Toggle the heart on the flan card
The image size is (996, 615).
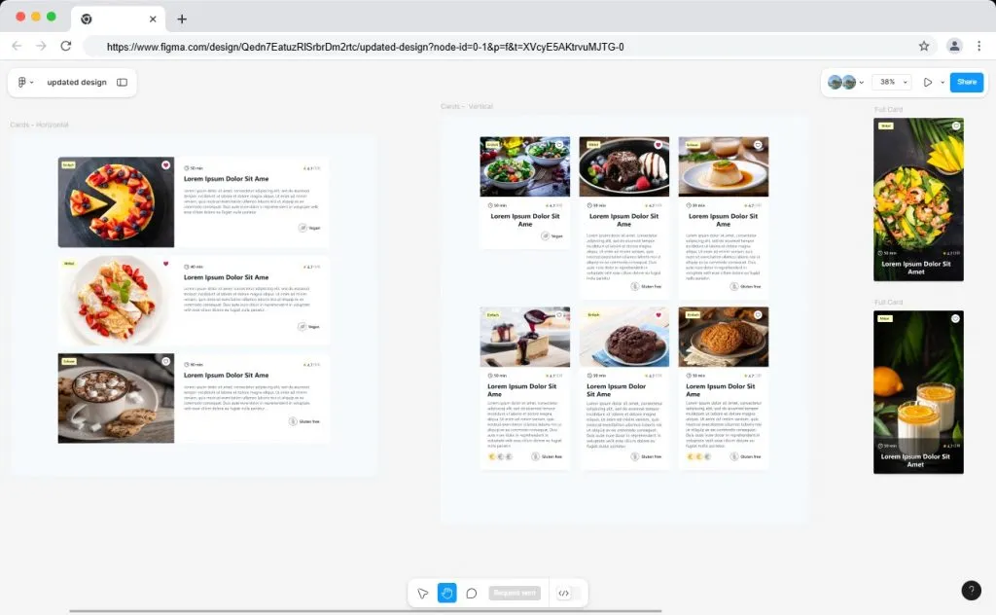[x=758, y=146]
